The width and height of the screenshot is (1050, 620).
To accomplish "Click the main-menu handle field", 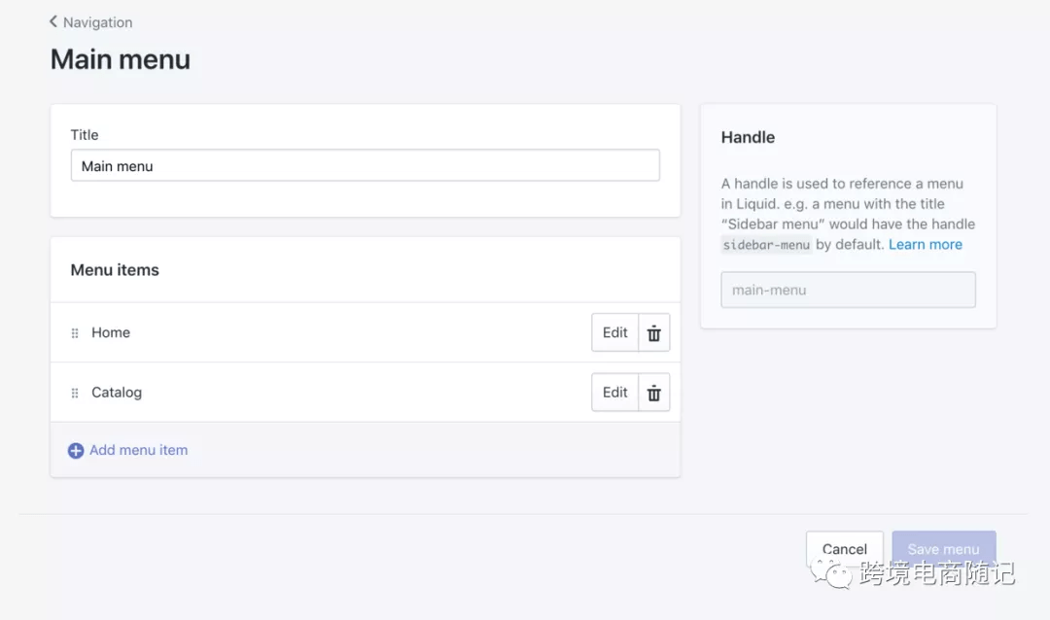I will coord(847,290).
